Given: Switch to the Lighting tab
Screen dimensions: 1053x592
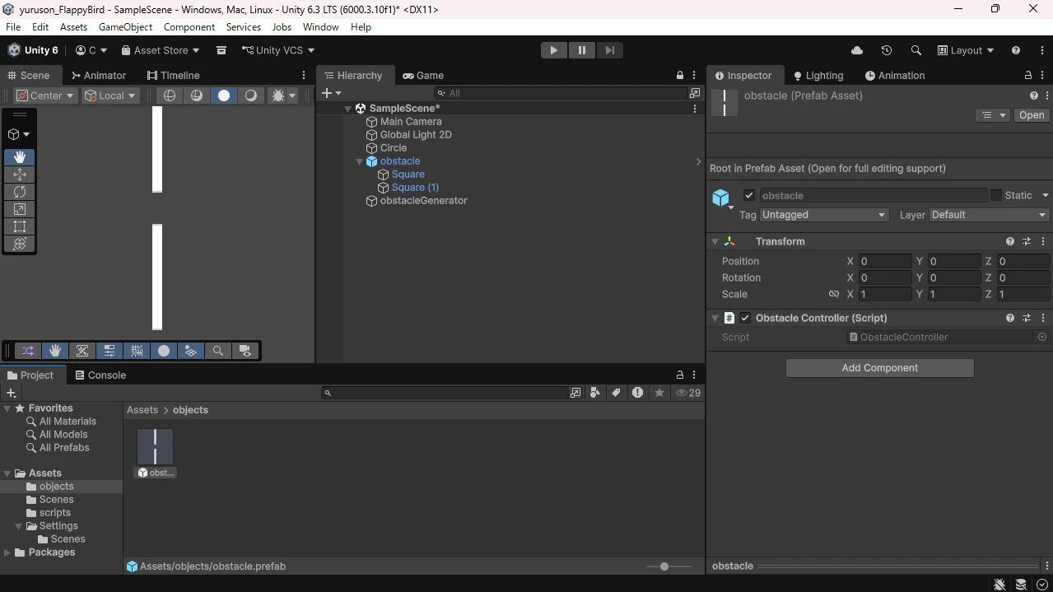Looking at the screenshot, I should coord(818,75).
